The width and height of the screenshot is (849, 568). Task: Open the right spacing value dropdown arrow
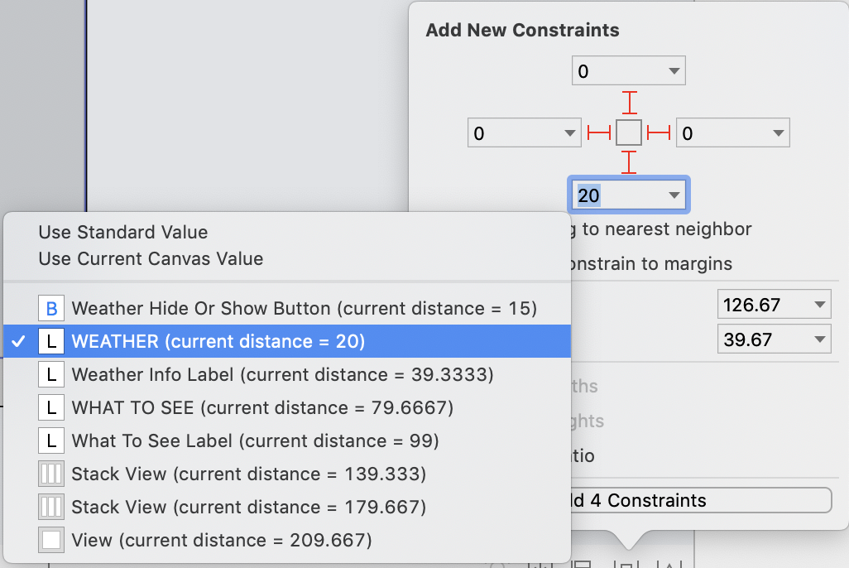[x=778, y=132]
